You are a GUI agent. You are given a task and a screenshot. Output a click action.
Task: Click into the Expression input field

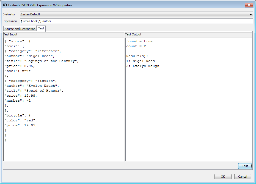(136, 21)
